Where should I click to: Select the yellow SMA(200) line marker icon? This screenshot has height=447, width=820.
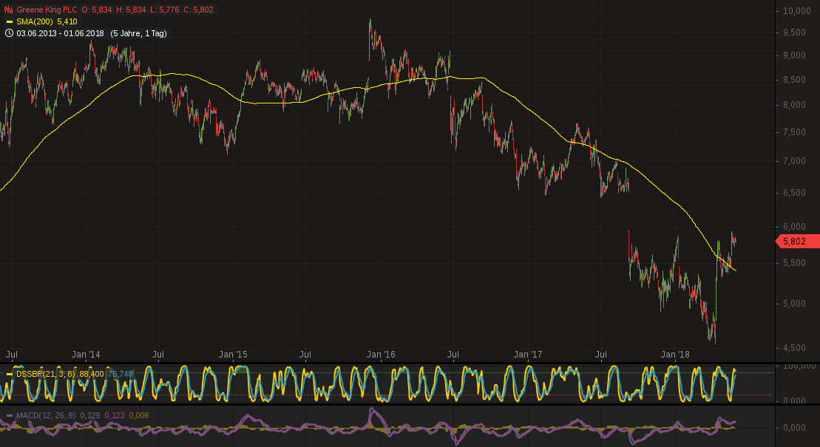10,21
